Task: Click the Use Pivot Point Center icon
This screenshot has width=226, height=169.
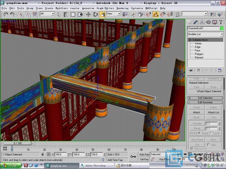Action: pos(125,14)
